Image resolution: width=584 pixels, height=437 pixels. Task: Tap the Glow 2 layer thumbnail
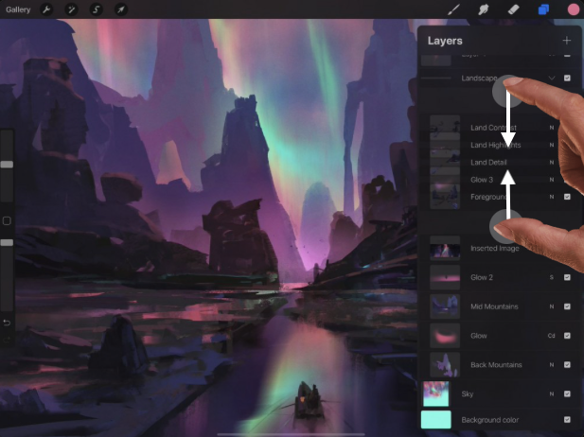tap(445, 277)
